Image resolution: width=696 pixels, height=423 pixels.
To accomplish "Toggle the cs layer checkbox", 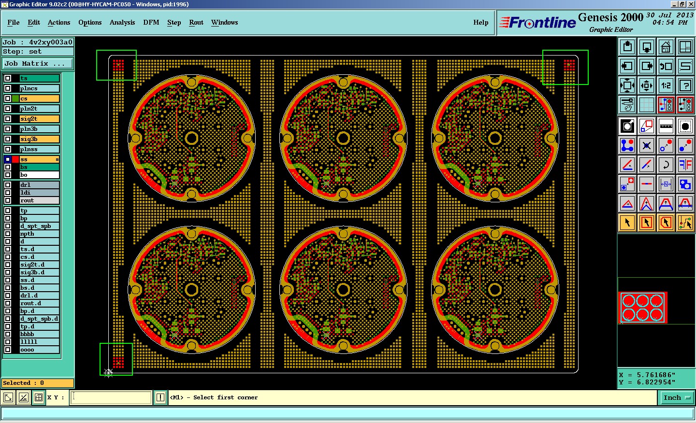I will [x=8, y=99].
